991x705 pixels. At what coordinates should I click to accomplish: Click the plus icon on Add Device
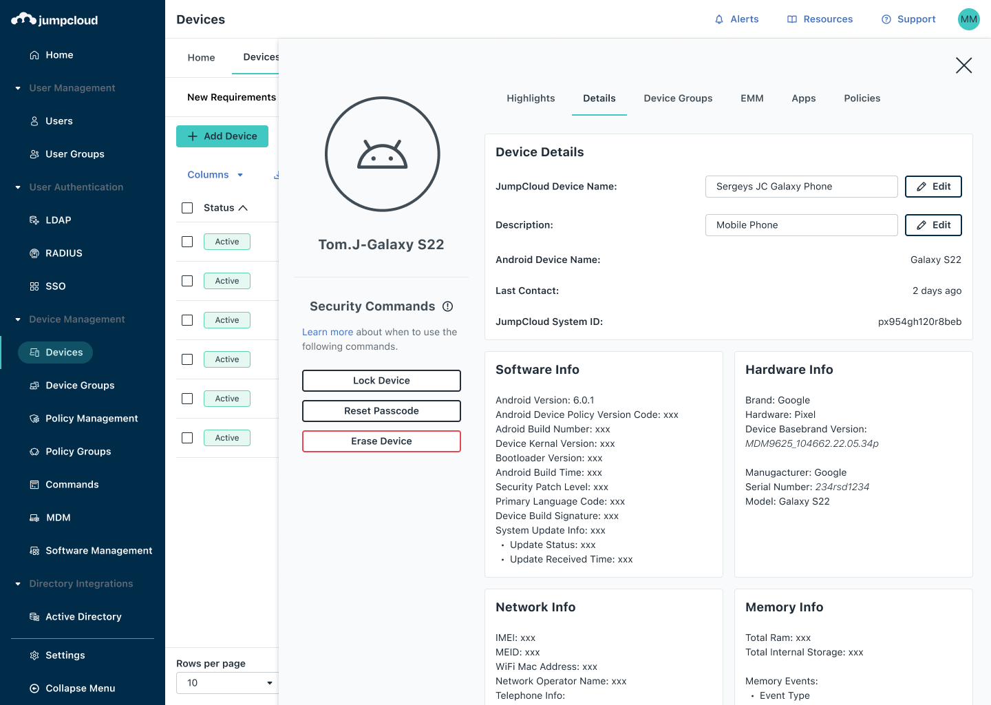tap(193, 136)
